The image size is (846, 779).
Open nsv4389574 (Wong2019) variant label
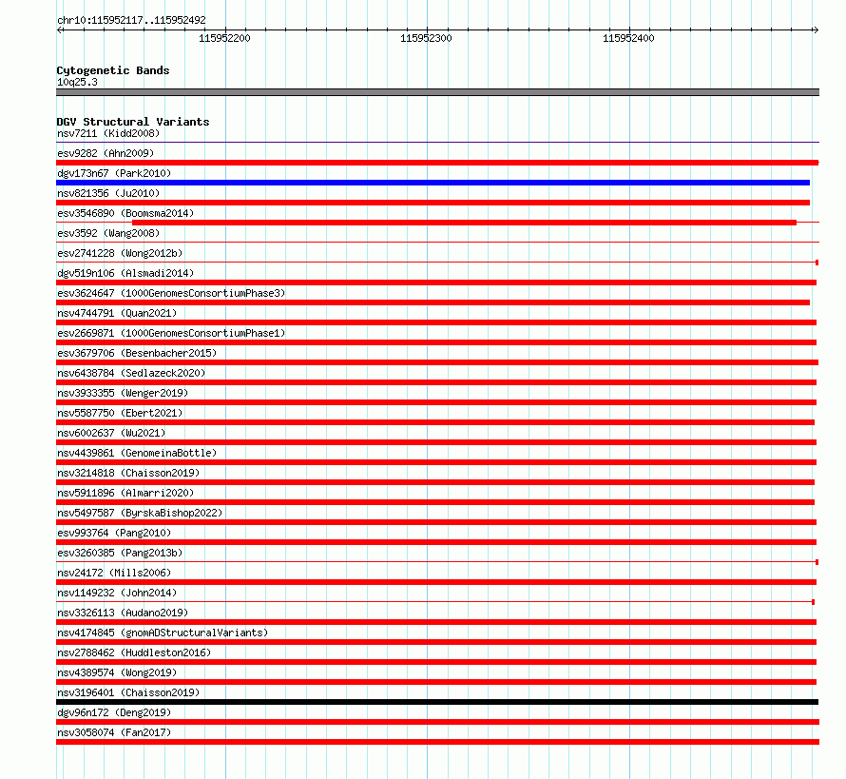coord(117,672)
